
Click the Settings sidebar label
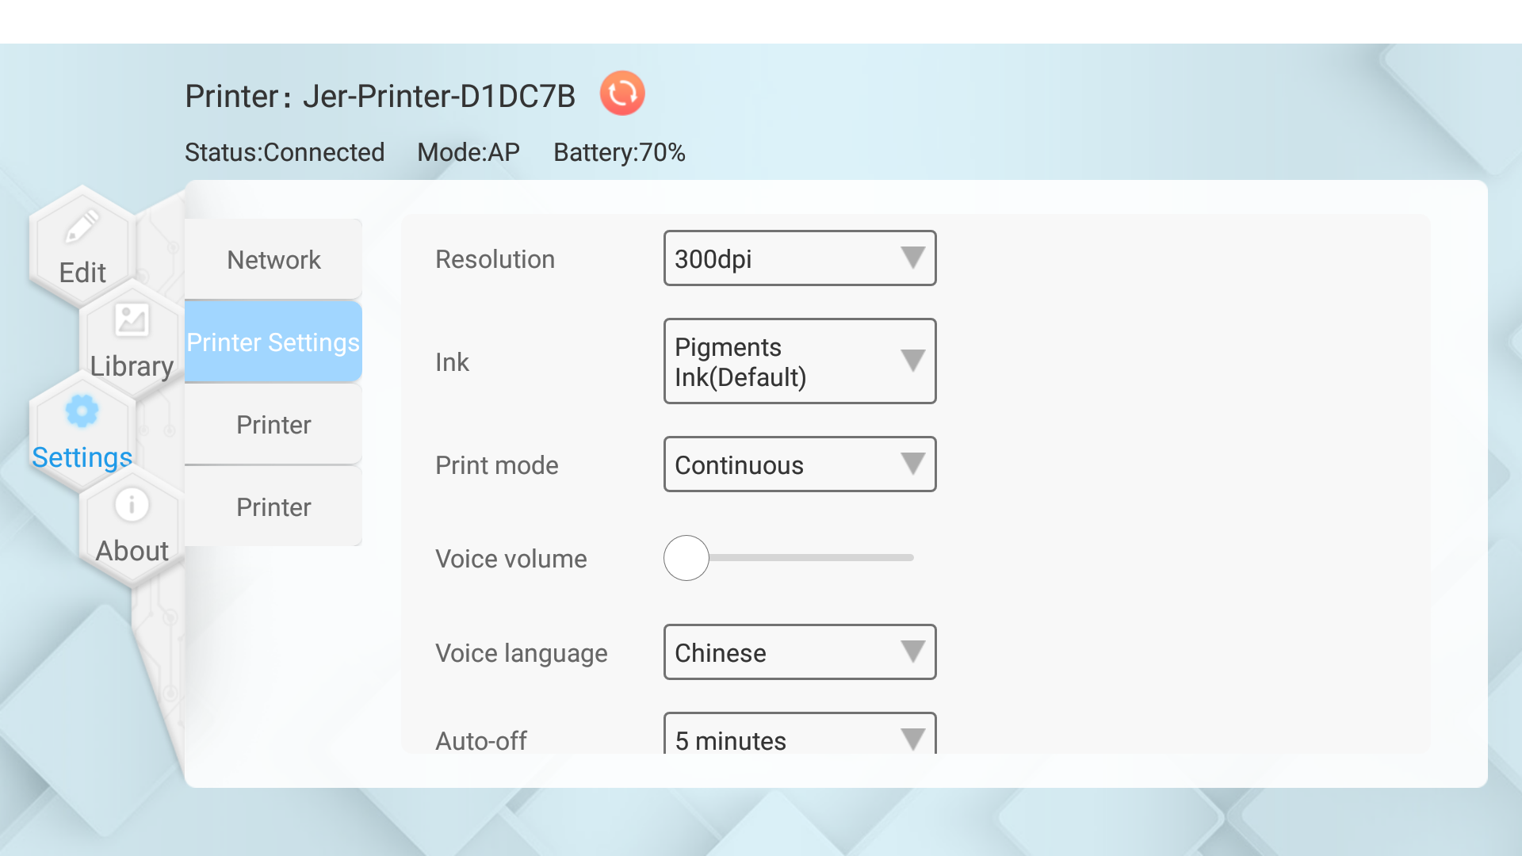click(x=82, y=457)
